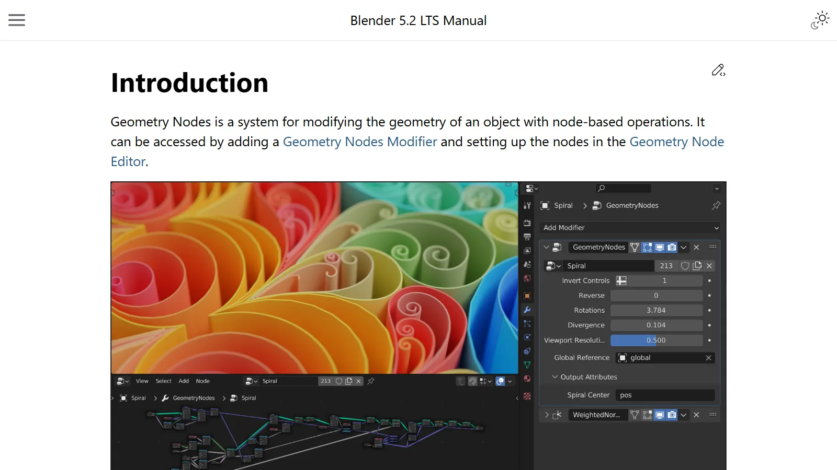Toggle render camera for GeometryNodes modifier

(x=672, y=247)
